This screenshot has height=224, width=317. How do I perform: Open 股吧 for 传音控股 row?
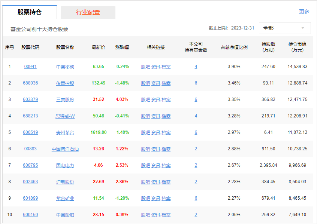click(x=145, y=83)
